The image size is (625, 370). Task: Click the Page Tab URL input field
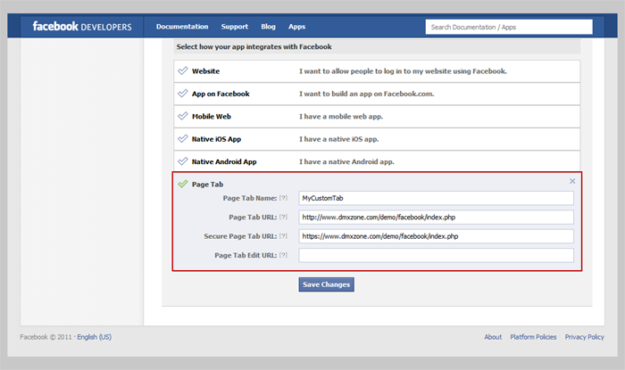[436, 218]
